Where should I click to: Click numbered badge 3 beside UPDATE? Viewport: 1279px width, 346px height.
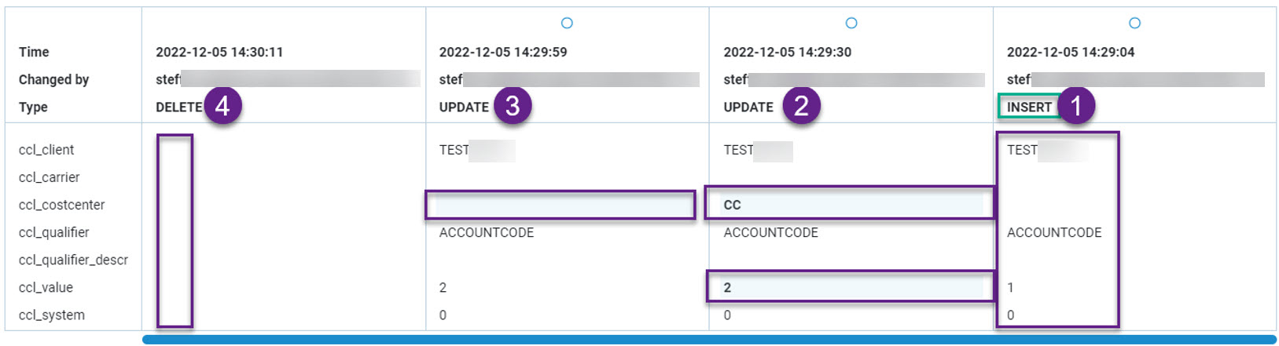(513, 106)
